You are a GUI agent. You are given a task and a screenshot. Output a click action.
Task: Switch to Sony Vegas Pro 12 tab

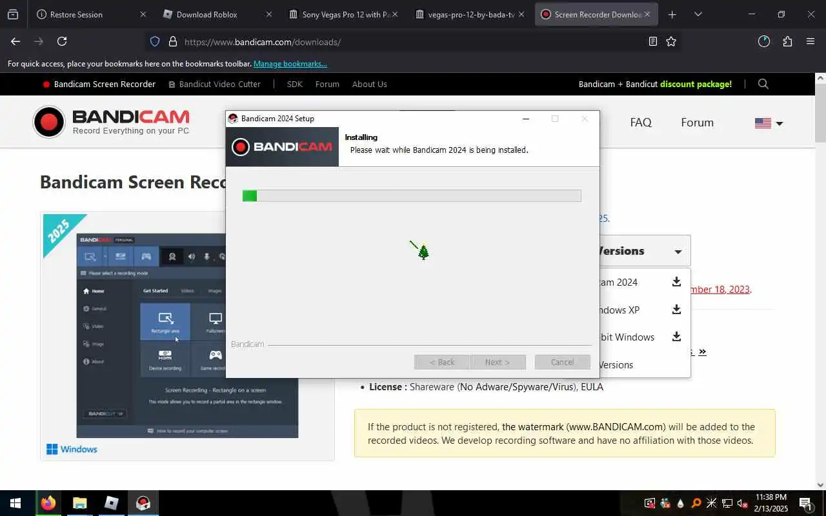tap(343, 14)
